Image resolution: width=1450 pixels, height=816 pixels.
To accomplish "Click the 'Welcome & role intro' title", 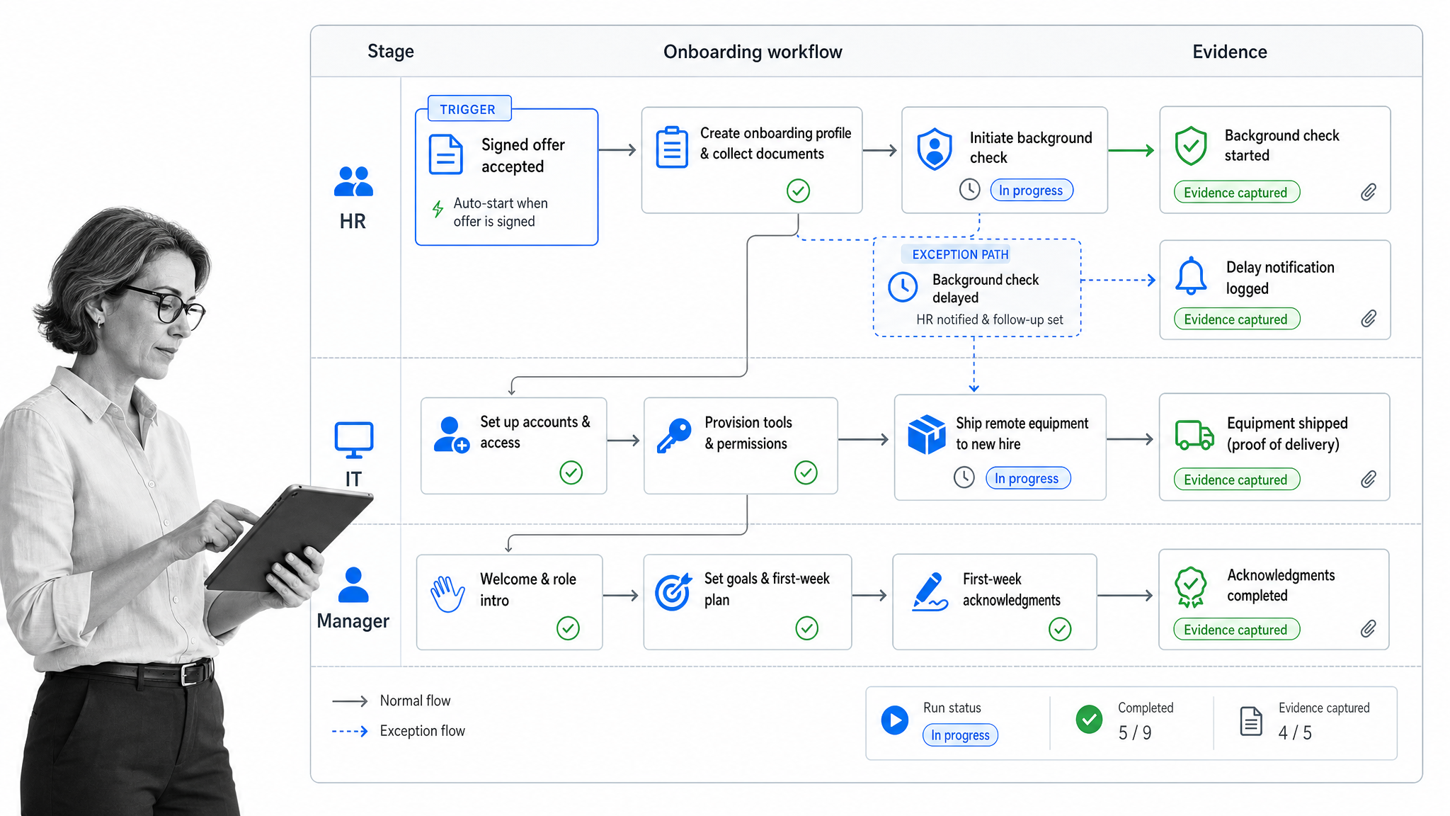I will [528, 589].
